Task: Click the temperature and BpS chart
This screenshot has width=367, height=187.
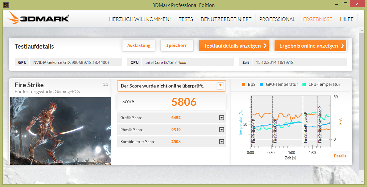Action: pyautogui.click(x=290, y=122)
